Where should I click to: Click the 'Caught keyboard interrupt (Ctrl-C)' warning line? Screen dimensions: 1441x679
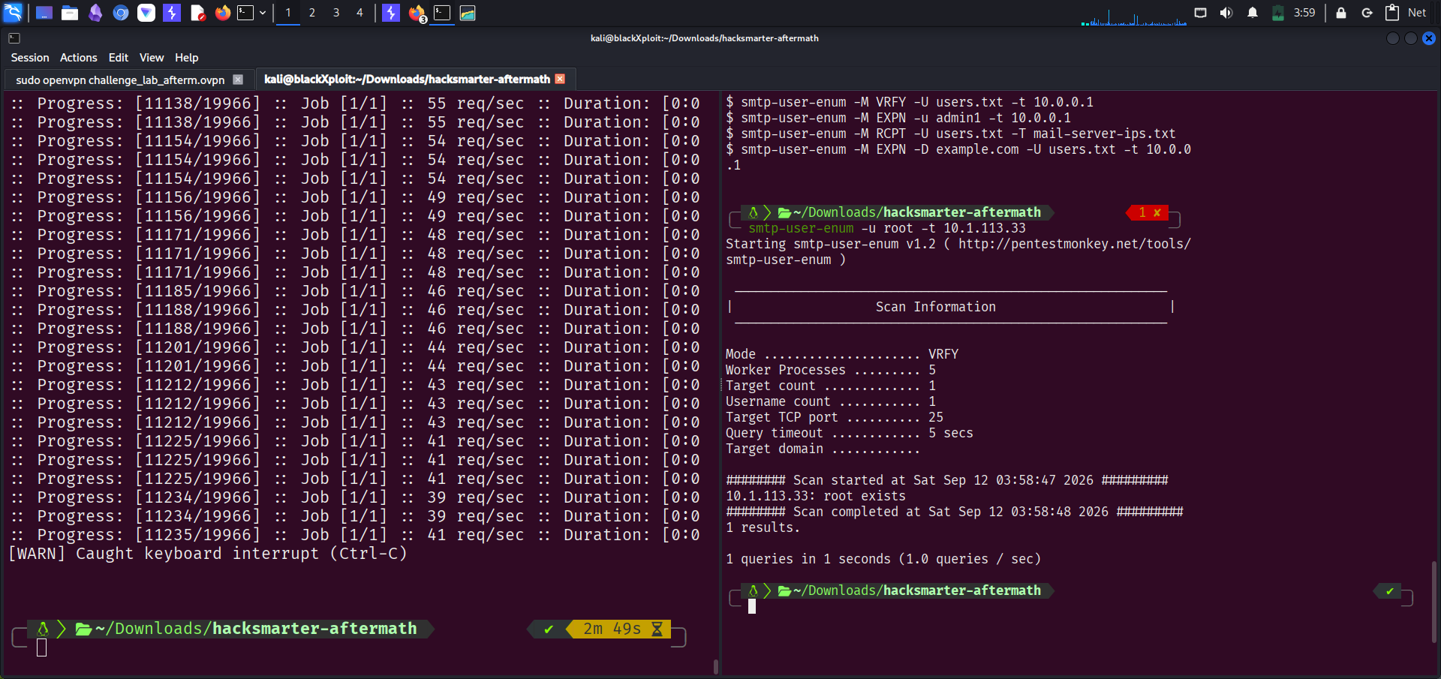[208, 554]
